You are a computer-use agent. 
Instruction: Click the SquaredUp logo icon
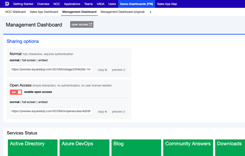point(7,4)
